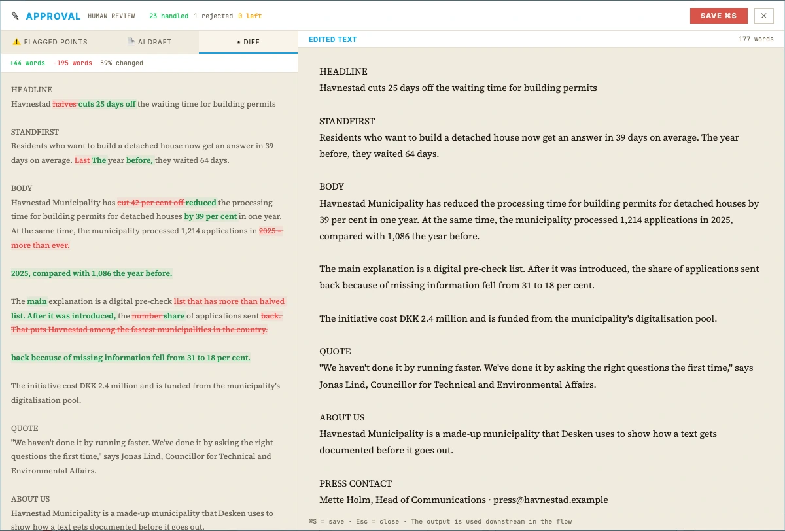Screen dimensions: 785x531
Task: Click the PRESS CONTACT heading
Action: coord(355,483)
